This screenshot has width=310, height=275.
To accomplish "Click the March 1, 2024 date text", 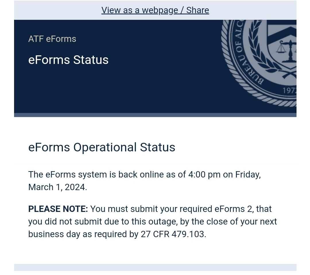I will pos(57,187).
